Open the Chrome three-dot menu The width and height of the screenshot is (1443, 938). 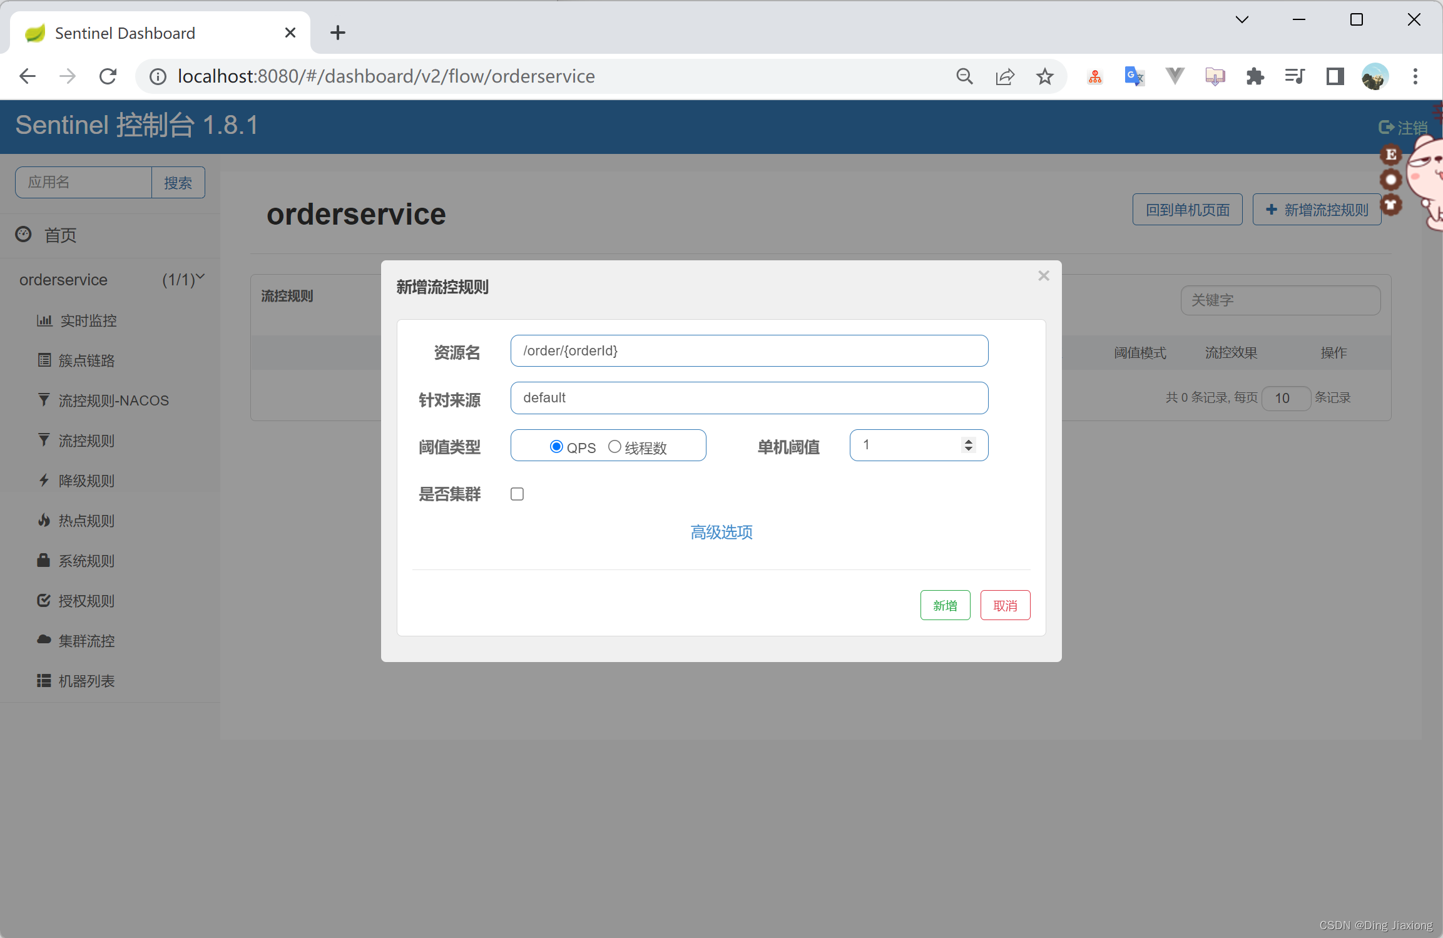pyautogui.click(x=1415, y=76)
